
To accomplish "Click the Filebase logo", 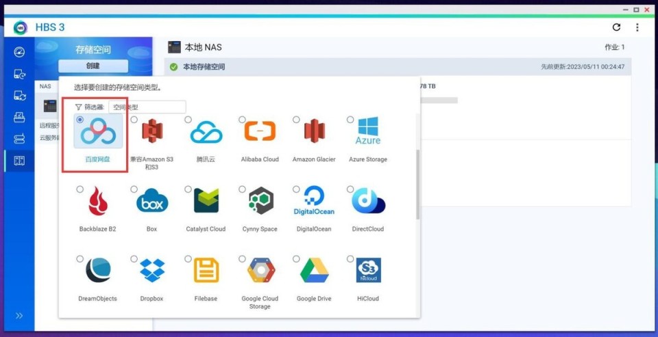I will coord(206,270).
